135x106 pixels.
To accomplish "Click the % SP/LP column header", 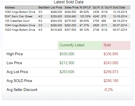I will pos(85,8).
